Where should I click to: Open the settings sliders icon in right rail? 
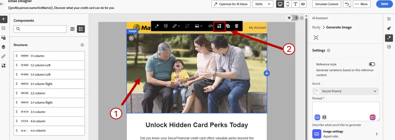coord(389,19)
